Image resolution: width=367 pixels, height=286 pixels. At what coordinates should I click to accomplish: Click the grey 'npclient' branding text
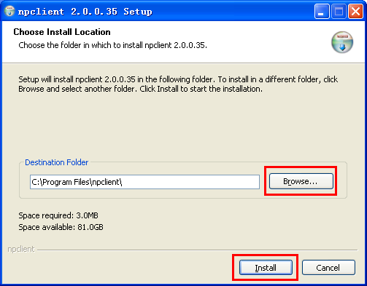(21, 249)
